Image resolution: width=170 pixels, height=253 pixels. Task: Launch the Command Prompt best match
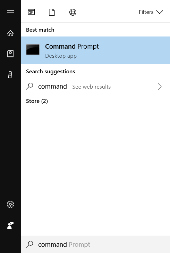pos(95,50)
